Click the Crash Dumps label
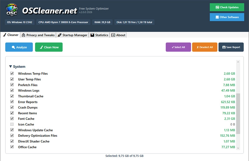This screenshot has width=249, height=161. click(28, 108)
